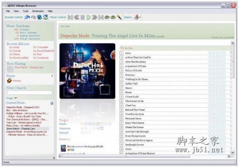
Task: Browse albums by Composer
Action: point(41,47)
